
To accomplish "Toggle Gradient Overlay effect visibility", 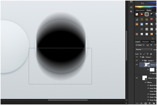I will [x=148, y=94].
